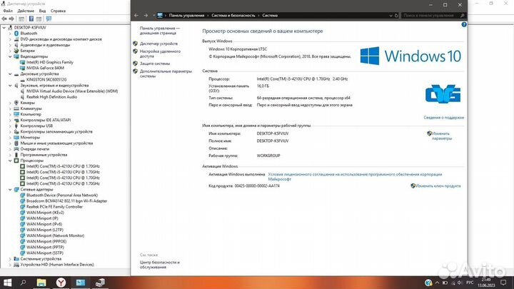
Task: Open the Действие menu in Device Manager
Action: click(26, 11)
